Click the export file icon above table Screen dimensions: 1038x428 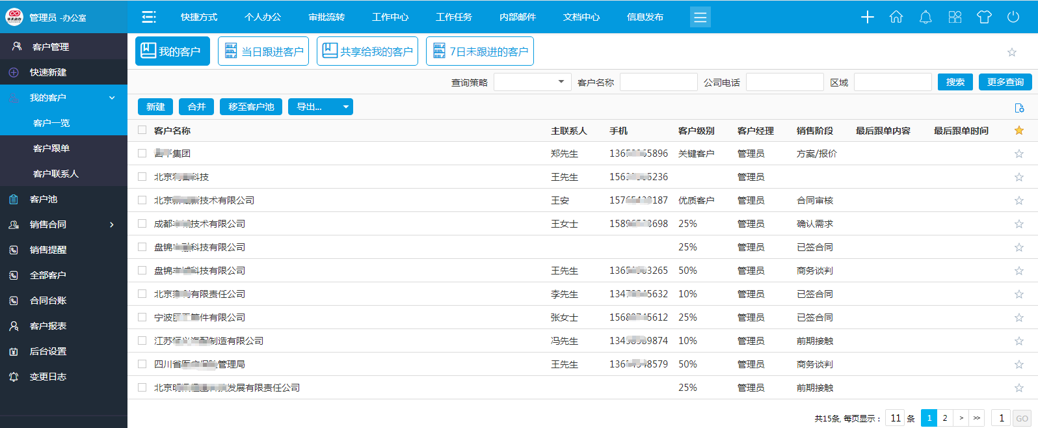(1019, 108)
